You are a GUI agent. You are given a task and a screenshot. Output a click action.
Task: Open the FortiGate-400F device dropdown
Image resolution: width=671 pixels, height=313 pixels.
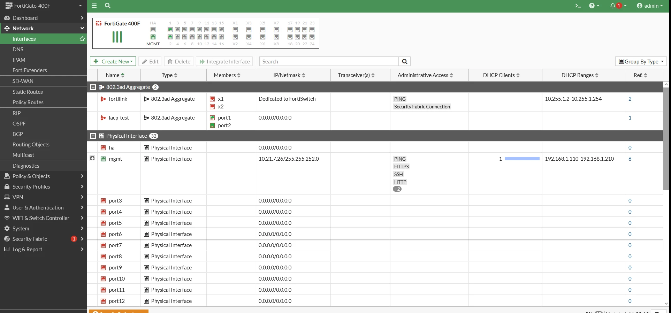[44, 6]
